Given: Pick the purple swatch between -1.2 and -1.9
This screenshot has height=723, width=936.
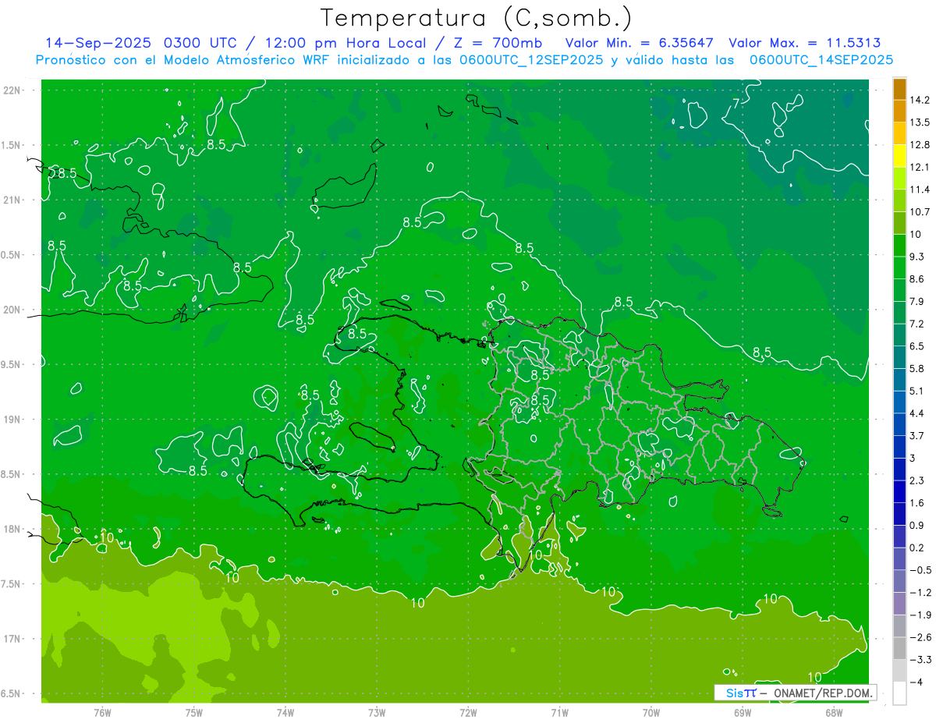Looking at the screenshot, I should (899, 604).
